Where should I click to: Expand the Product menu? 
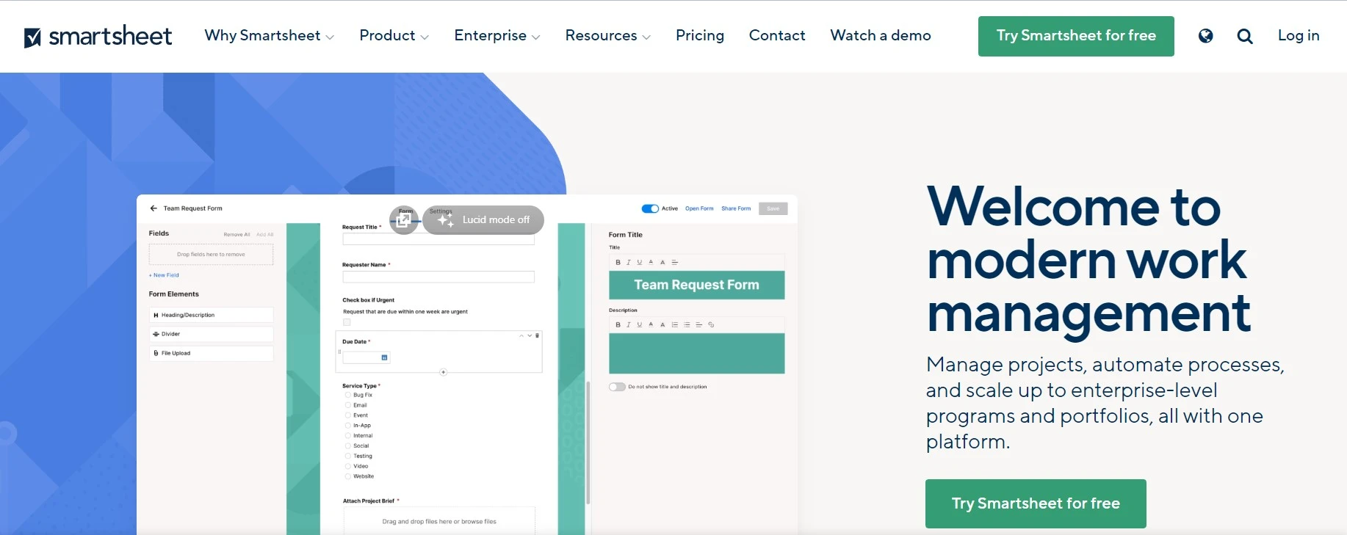tap(394, 35)
